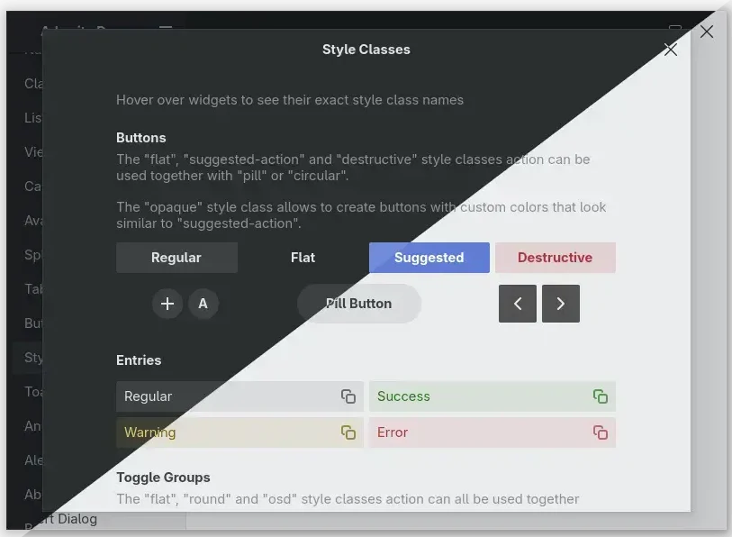The image size is (732, 537).
Task: Click the Regular style button
Action: tap(176, 258)
